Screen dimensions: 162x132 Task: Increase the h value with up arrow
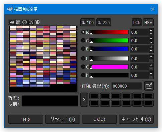click(151, 73)
